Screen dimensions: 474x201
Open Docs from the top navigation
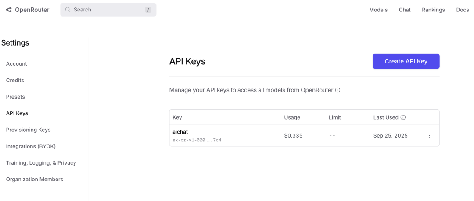click(463, 10)
